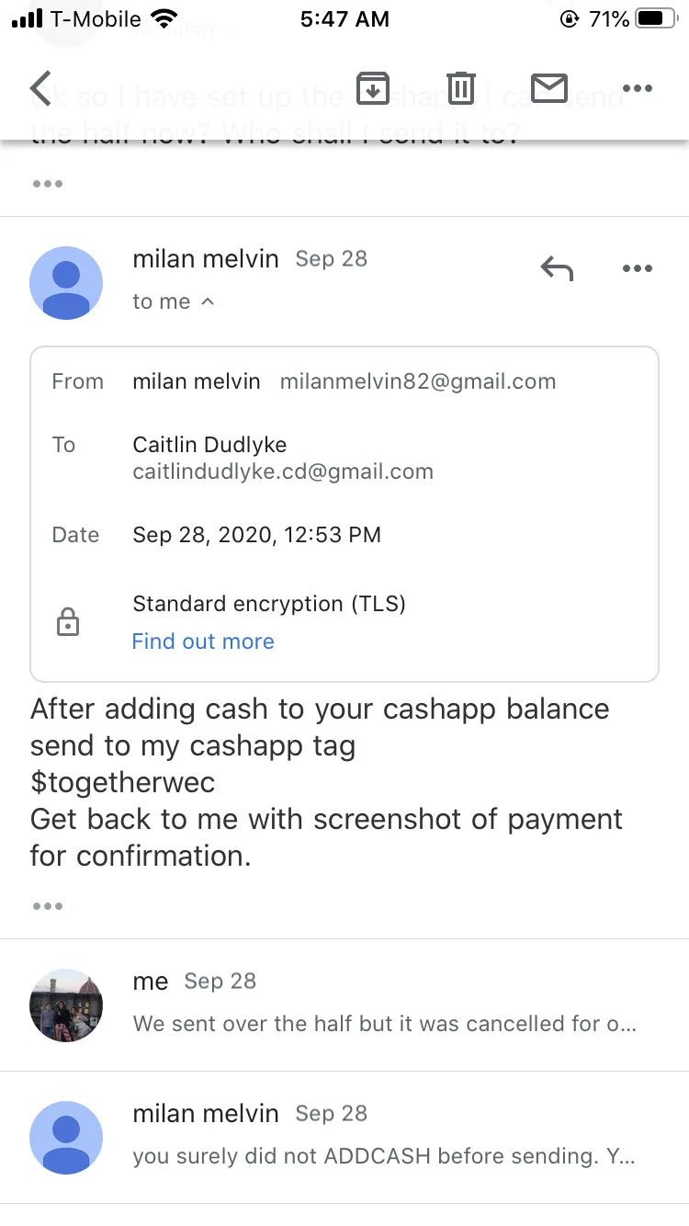This screenshot has height=1226, width=689.
Task: Tap the encryption lock icon
Action: [68, 623]
